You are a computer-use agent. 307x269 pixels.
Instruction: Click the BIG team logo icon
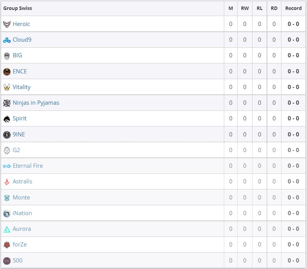7,55
